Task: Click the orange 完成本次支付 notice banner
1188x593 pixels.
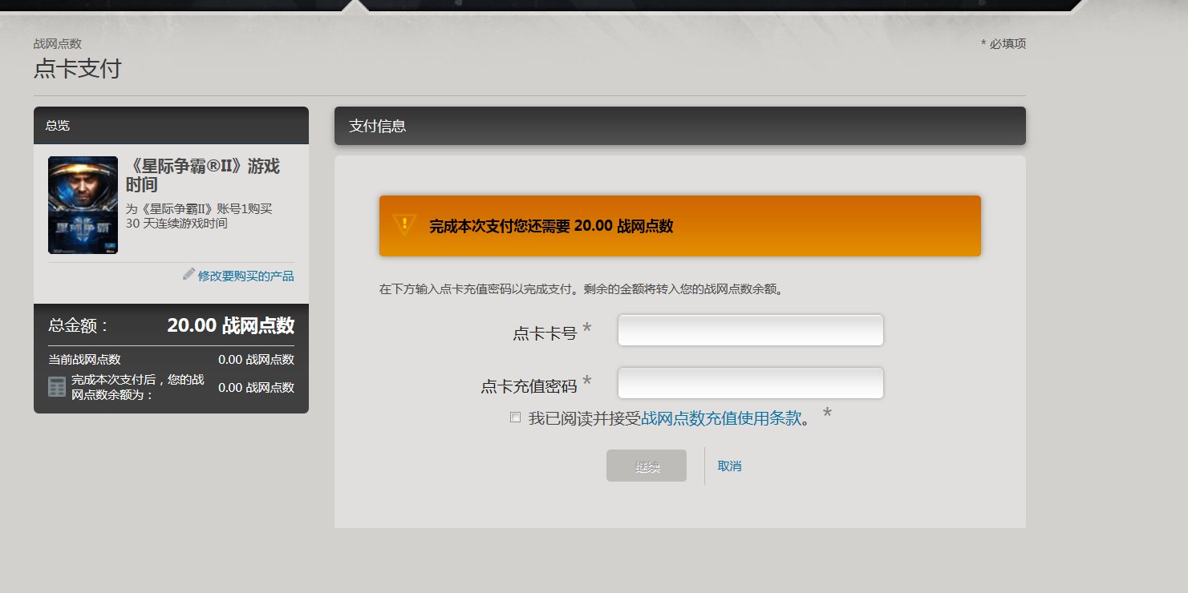Action: click(x=679, y=227)
